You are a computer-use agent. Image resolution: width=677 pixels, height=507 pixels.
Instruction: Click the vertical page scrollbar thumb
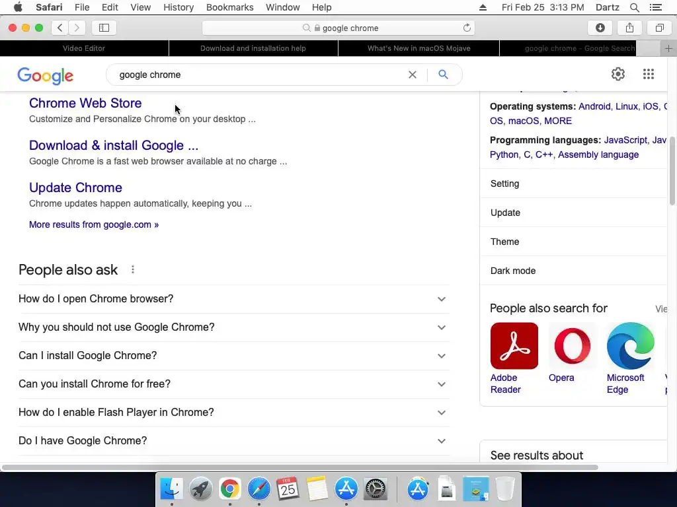pos(672,170)
